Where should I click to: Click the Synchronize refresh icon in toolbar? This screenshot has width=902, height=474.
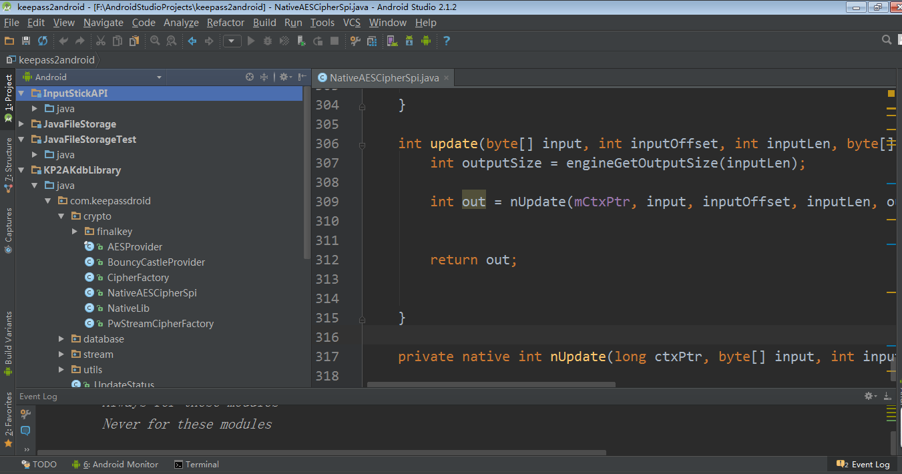(x=43, y=41)
